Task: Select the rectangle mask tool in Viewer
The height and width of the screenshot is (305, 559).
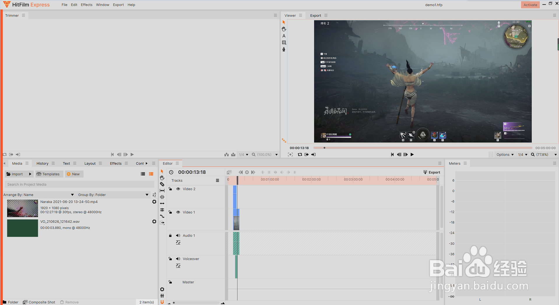Action: [284, 43]
